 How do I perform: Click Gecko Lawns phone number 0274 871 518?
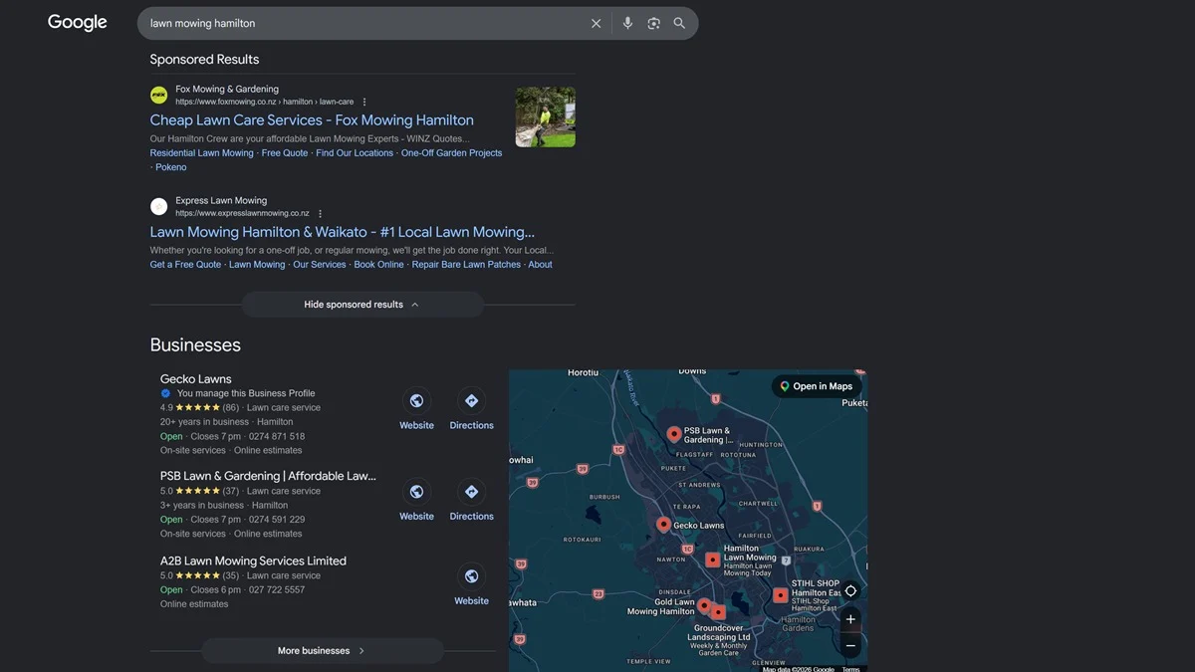point(277,436)
